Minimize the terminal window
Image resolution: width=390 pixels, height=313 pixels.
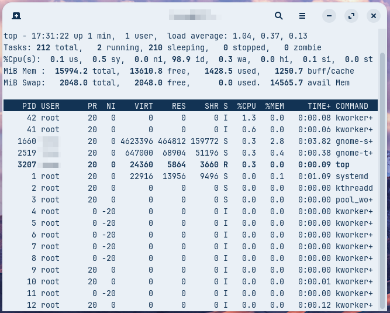pos(329,16)
